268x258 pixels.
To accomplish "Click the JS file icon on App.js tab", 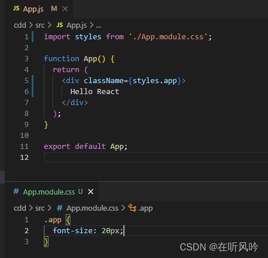I will (16, 8).
